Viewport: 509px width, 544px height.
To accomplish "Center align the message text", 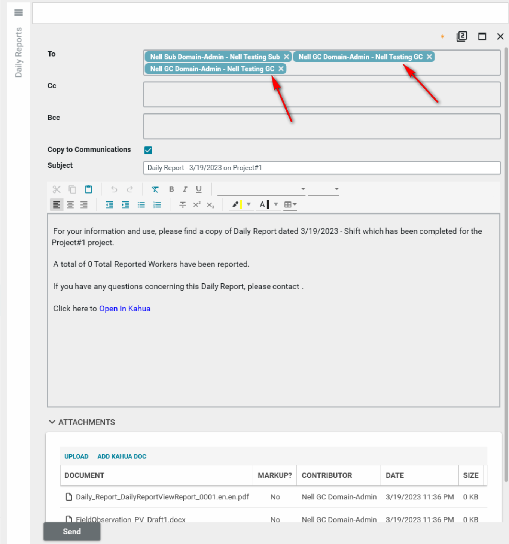I will click(x=70, y=205).
